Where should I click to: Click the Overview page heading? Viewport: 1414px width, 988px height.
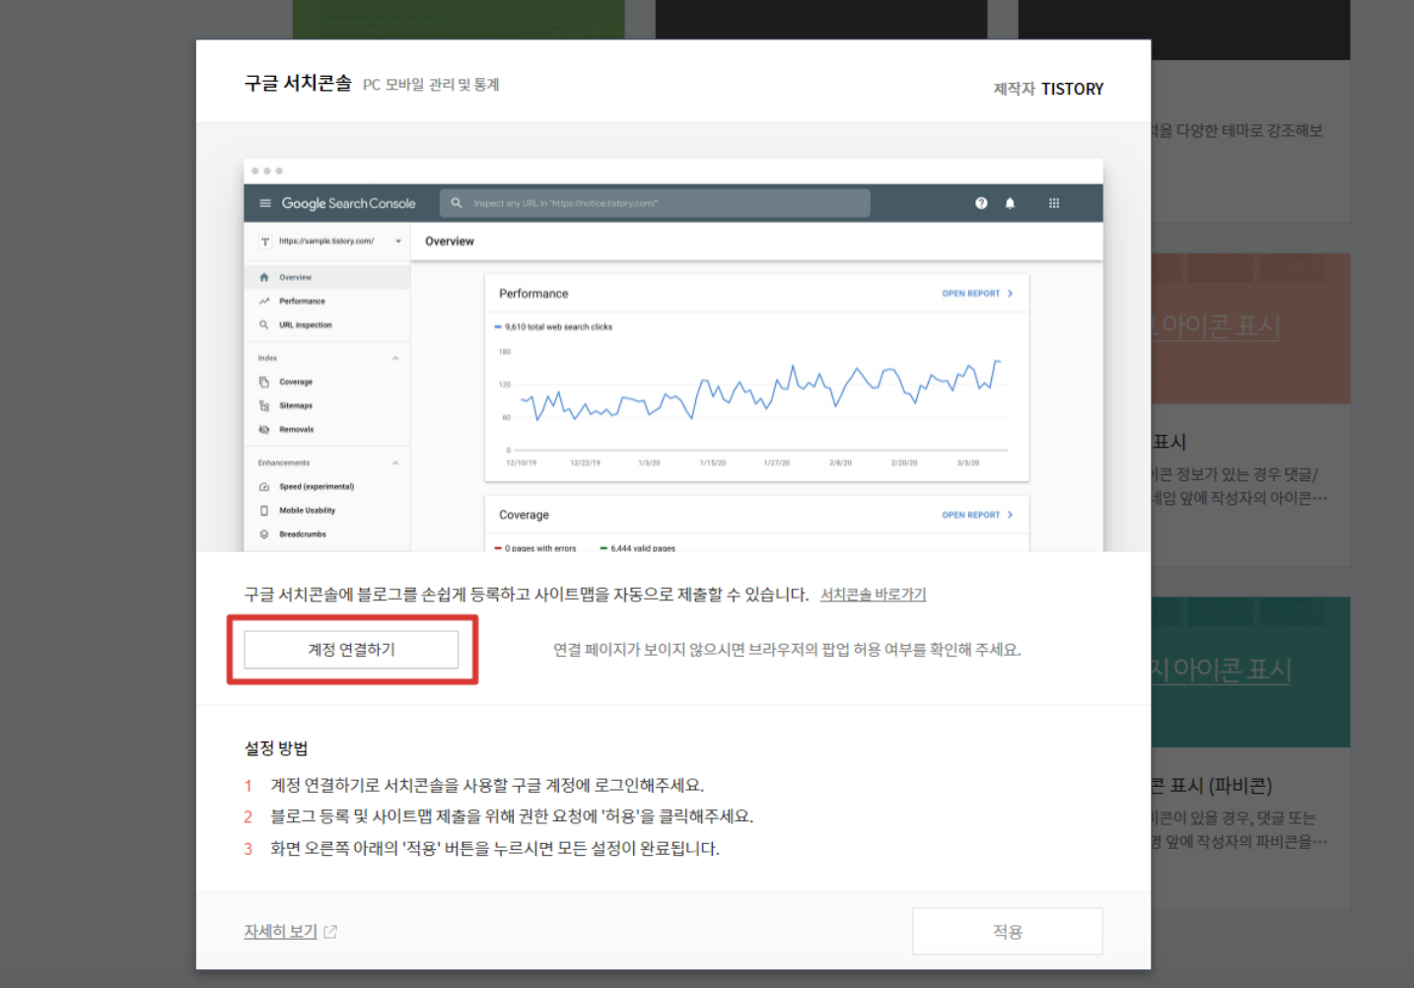[450, 242]
